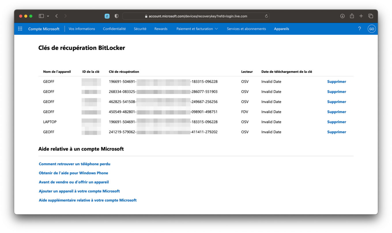Open Obtenir de l'aide pour Windows Phone
This screenshot has height=233, width=392.
(x=73, y=173)
